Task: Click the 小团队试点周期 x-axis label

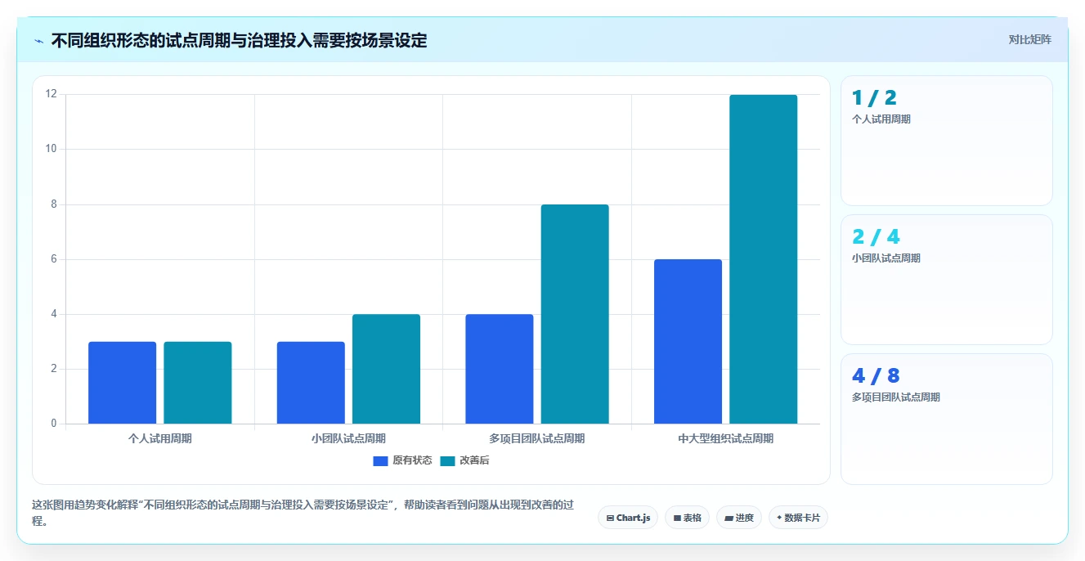Action: tap(348, 438)
